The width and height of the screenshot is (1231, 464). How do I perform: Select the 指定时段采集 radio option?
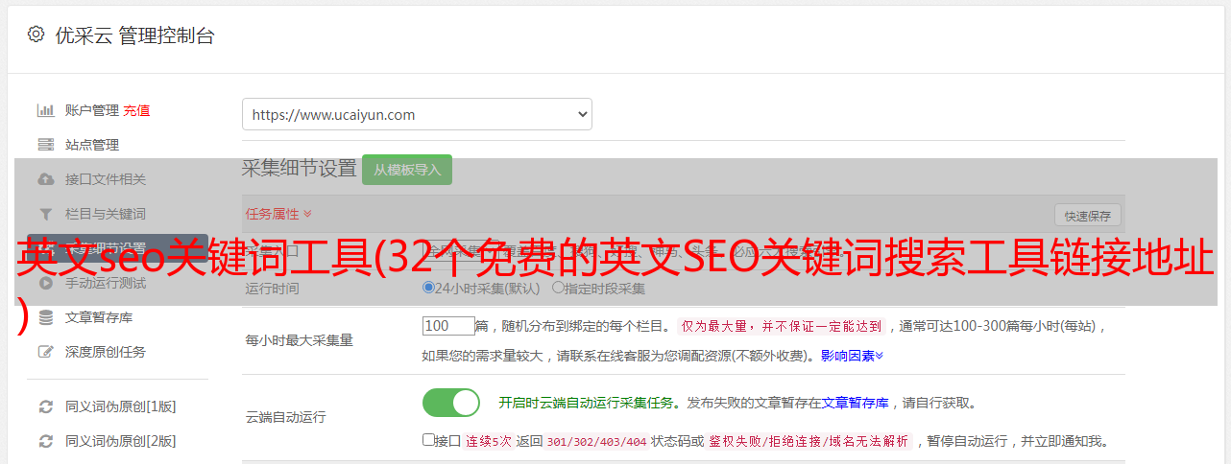[558, 288]
